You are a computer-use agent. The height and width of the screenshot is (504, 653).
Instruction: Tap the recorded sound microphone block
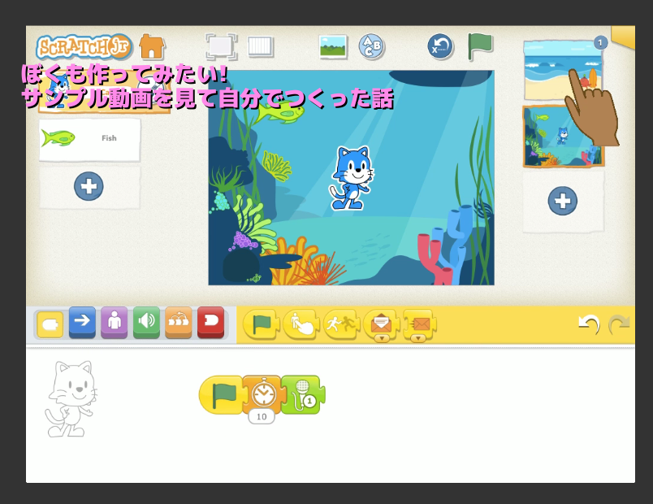(x=303, y=394)
